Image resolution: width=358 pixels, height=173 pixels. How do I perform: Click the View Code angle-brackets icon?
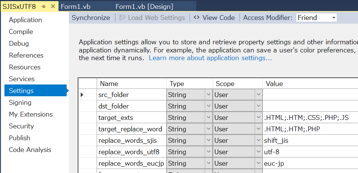point(197,18)
